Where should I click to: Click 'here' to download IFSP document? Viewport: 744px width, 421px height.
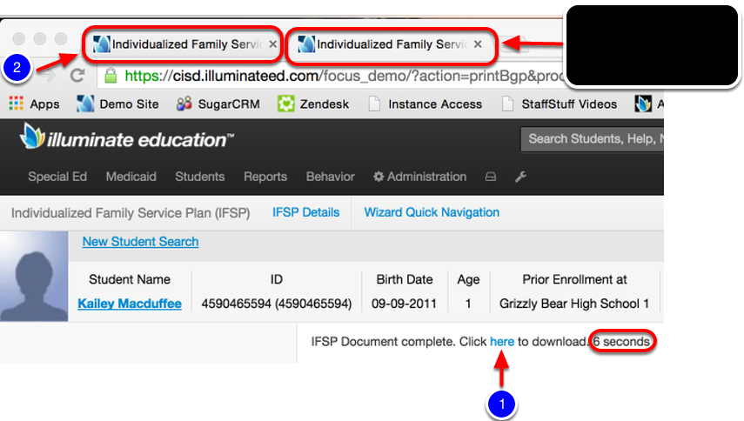502,341
